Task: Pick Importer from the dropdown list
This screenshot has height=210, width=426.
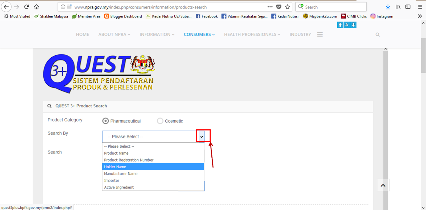Action: [153, 181]
